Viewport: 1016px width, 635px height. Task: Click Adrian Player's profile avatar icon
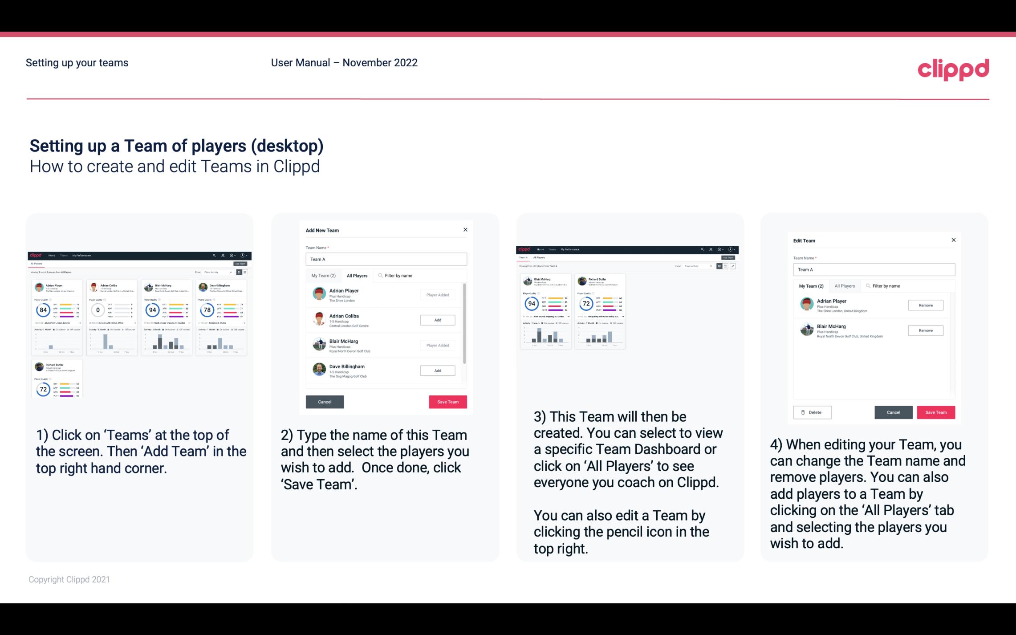pos(319,294)
